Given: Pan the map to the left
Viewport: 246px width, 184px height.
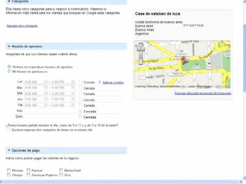Looking at the screenshot, I should [139, 49].
